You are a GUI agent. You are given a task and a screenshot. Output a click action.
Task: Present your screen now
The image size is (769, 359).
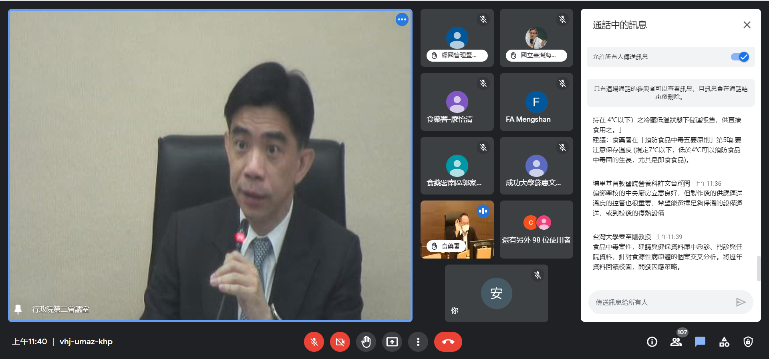point(392,342)
